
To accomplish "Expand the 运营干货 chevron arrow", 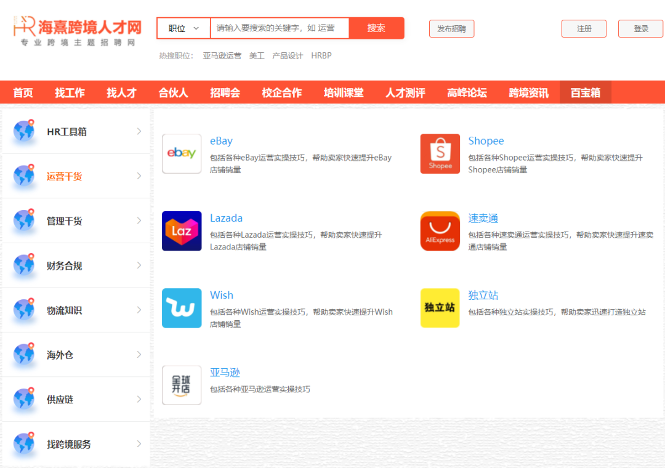I will [139, 176].
